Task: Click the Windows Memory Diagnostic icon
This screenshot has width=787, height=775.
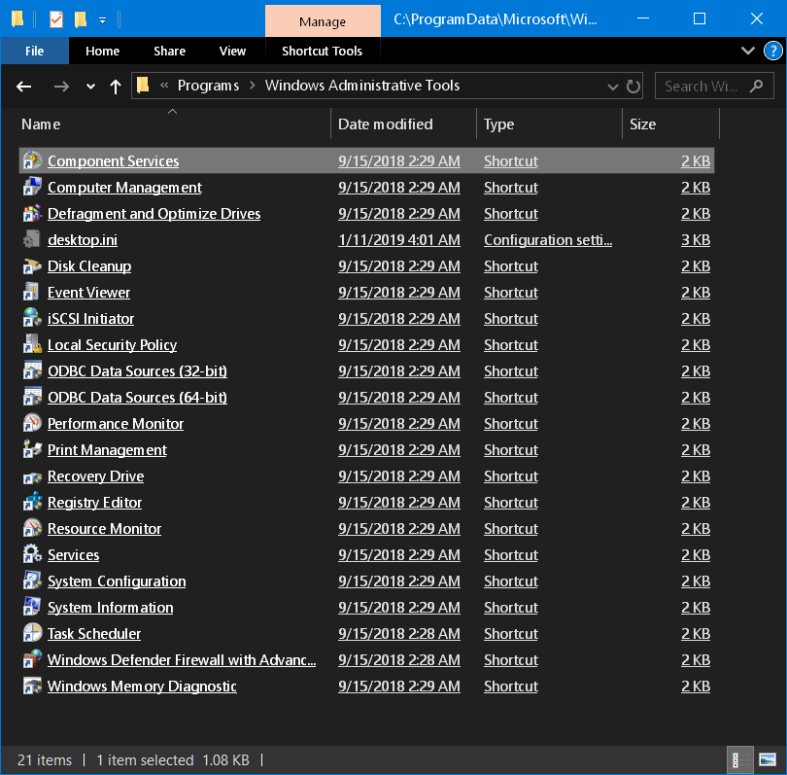Action: tap(32, 686)
